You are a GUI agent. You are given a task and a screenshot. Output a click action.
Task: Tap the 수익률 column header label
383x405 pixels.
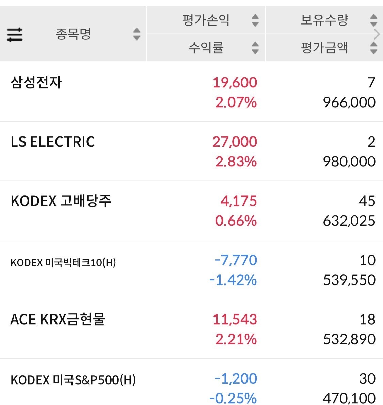[206, 48]
